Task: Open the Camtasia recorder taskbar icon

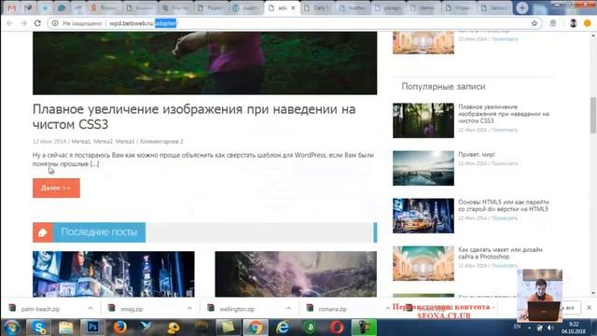Action: 364,328
